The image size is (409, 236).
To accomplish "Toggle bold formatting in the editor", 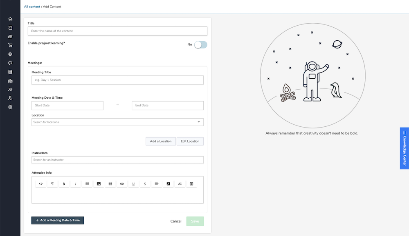I will [64, 183].
